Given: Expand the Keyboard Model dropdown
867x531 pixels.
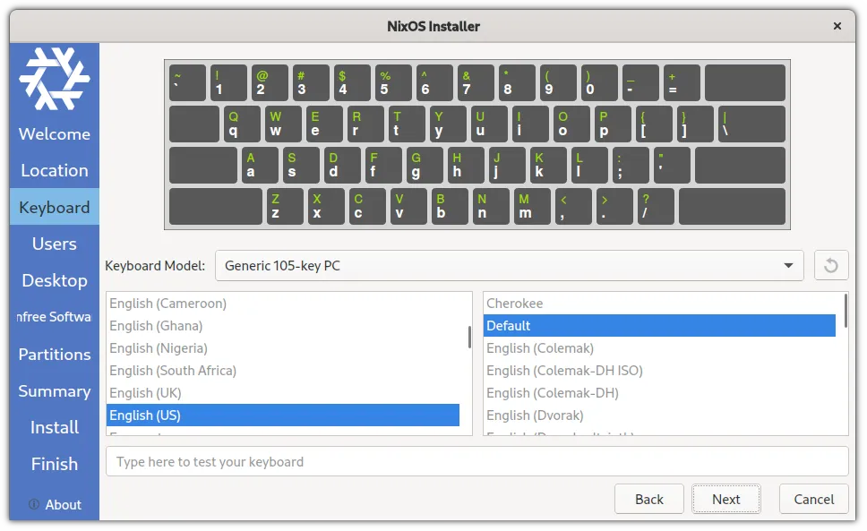Looking at the screenshot, I should tap(509, 266).
